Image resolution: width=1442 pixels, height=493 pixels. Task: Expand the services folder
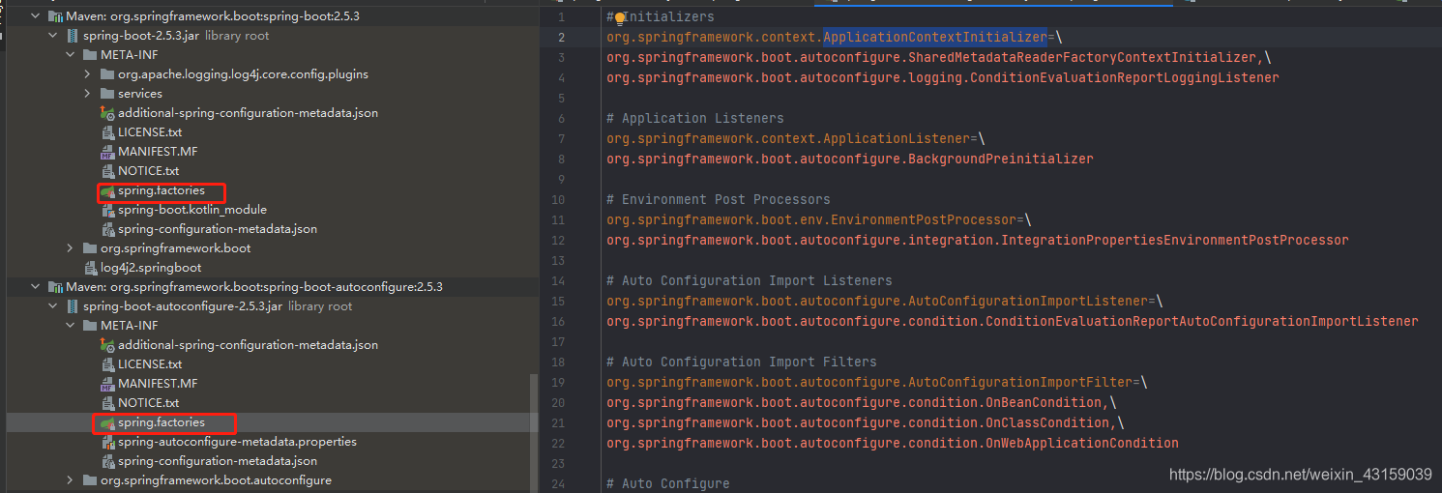88,94
